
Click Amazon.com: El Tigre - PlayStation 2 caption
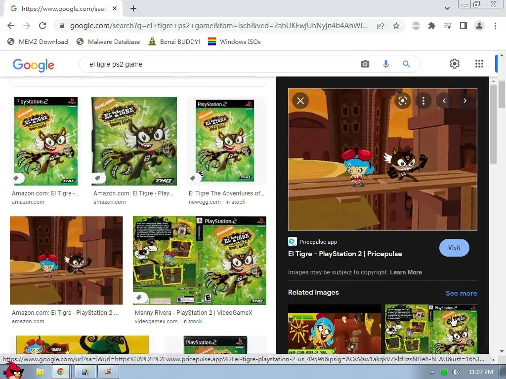point(65,312)
